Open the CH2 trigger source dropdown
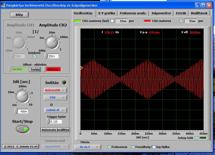 [55, 98]
